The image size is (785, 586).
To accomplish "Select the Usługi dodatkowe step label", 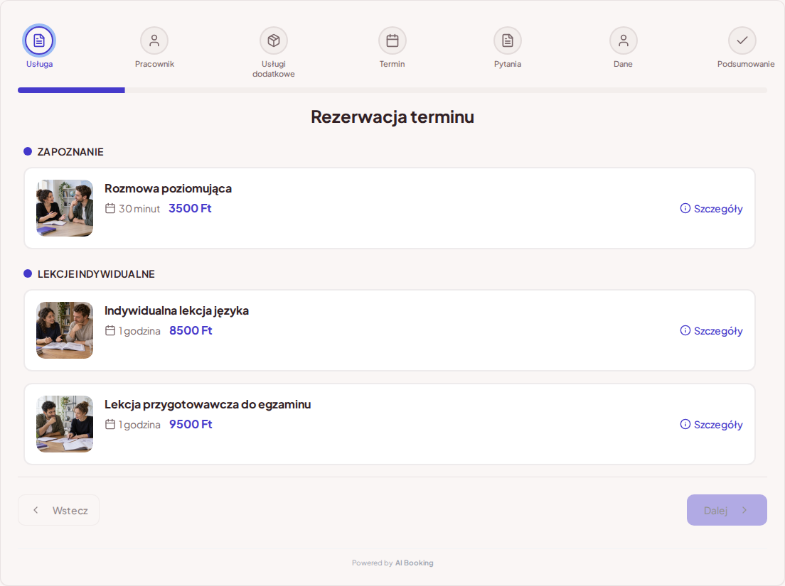I will (x=273, y=69).
